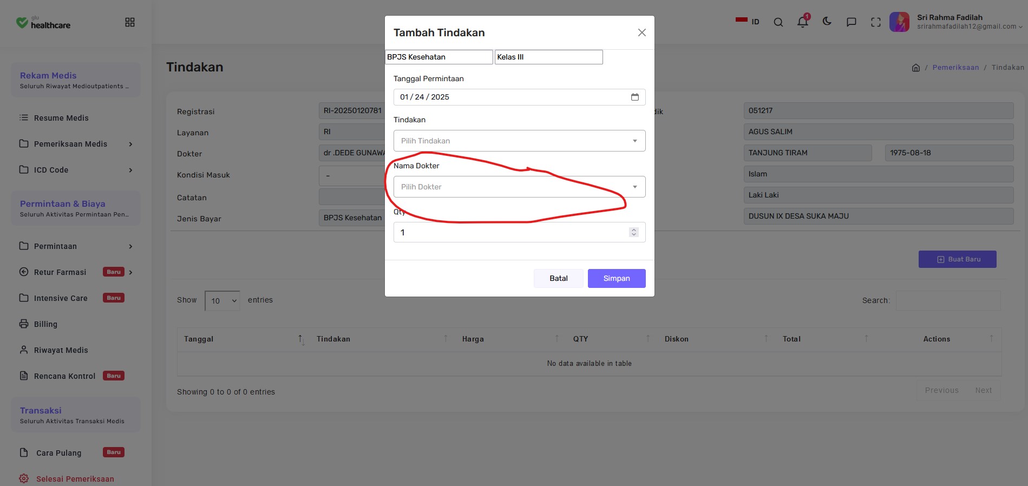Click the ICD Code folder icon

pyautogui.click(x=24, y=169)
